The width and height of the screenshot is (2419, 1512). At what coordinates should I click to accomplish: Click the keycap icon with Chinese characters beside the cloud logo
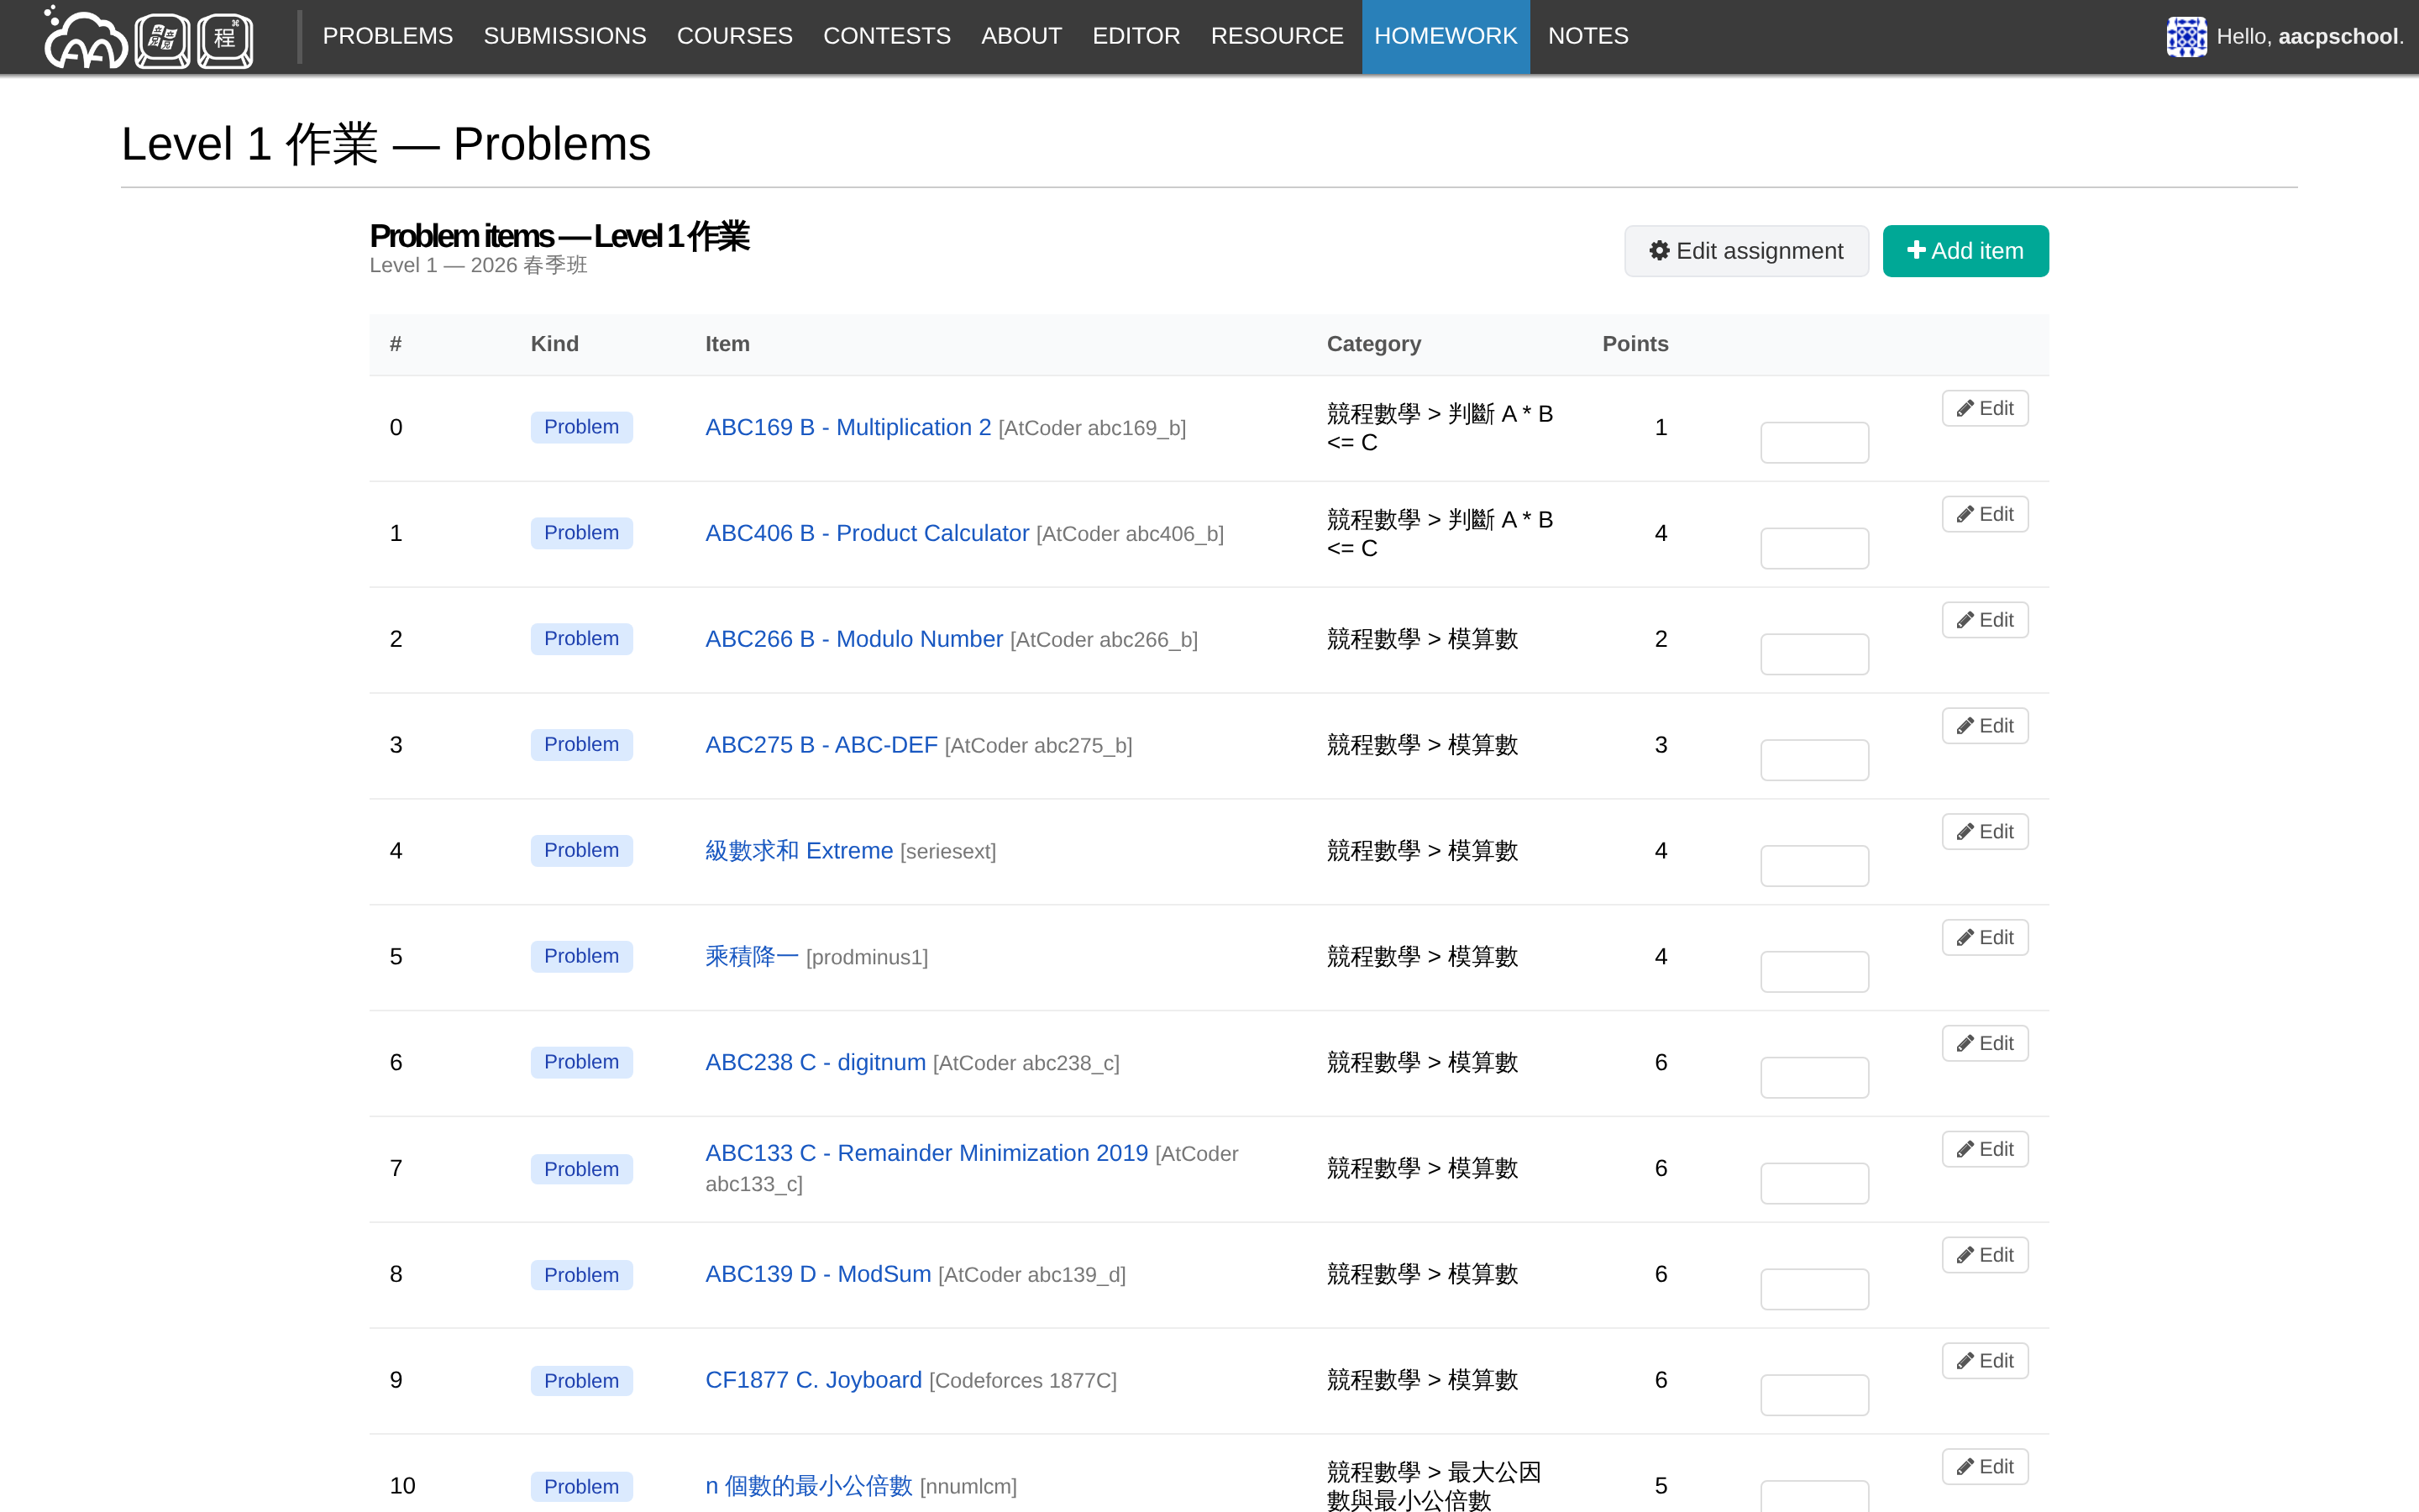163,39
